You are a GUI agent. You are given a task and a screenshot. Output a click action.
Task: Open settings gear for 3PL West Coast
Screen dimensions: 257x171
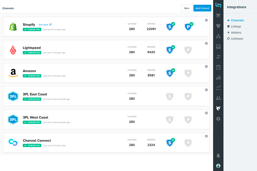pos(206,113)
